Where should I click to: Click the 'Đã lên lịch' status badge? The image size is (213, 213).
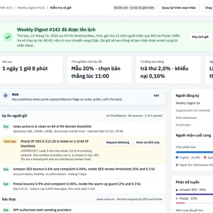[x=134, y=8]
